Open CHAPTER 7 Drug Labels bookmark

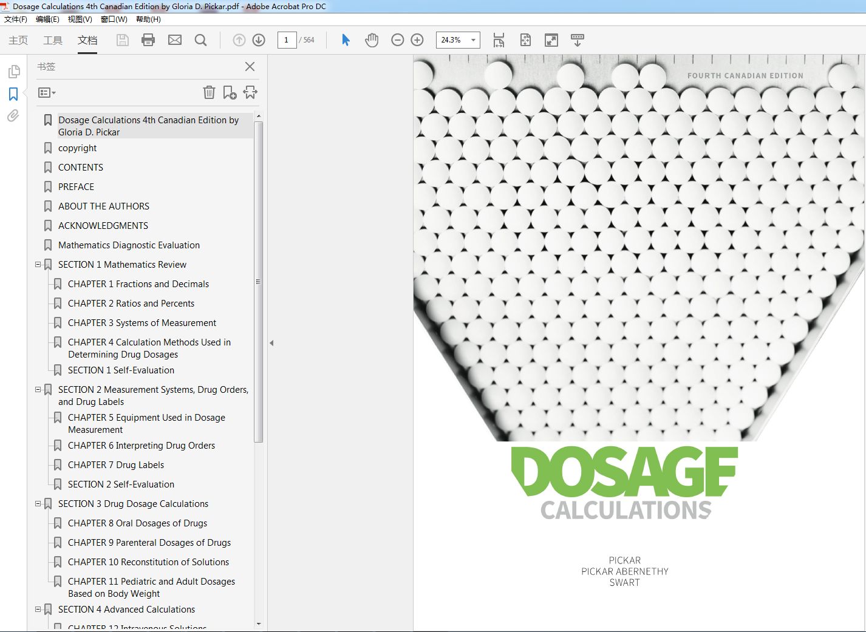point(116,465)
